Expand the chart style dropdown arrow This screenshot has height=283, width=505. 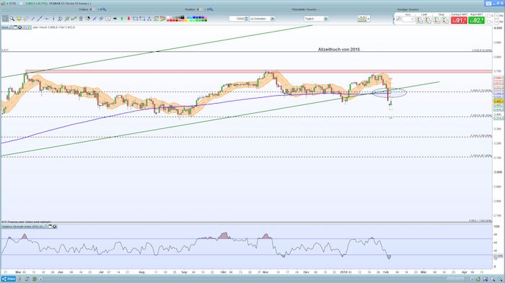(x=368, y=19)
